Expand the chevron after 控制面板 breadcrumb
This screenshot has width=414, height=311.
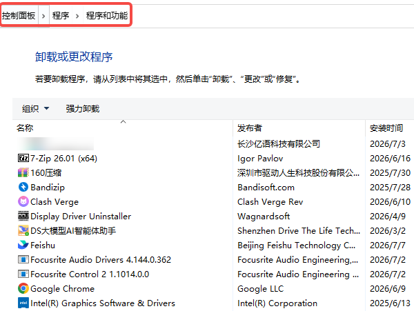(43, 16)
